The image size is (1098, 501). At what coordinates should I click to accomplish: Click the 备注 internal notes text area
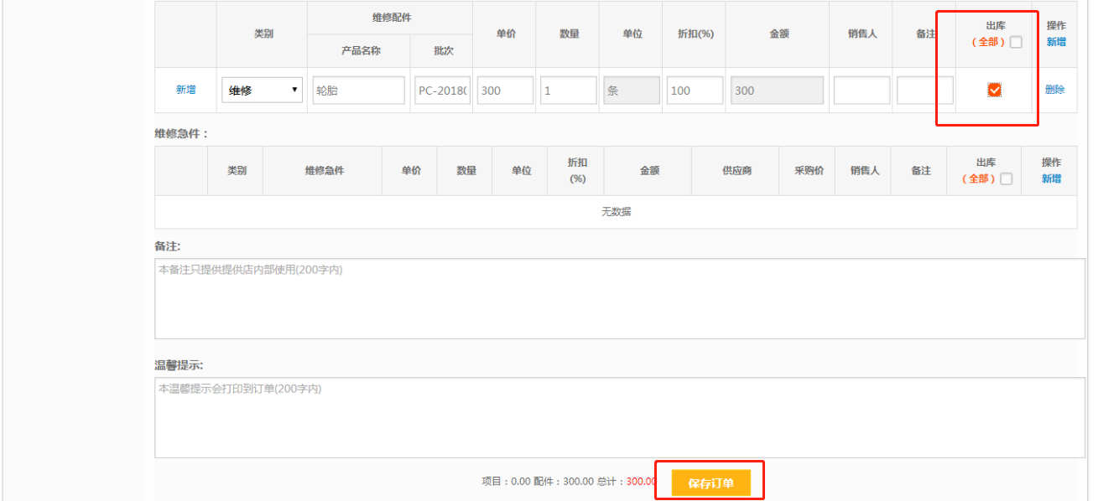(x=619, y=298)
